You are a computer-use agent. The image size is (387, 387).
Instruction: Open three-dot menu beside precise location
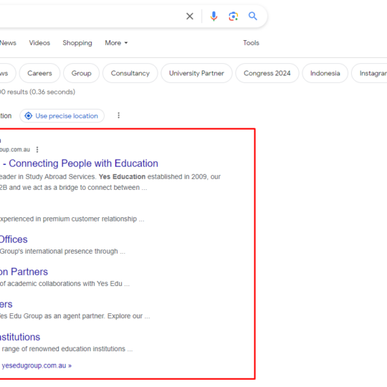pyautogui.click(x=119, y=115)
